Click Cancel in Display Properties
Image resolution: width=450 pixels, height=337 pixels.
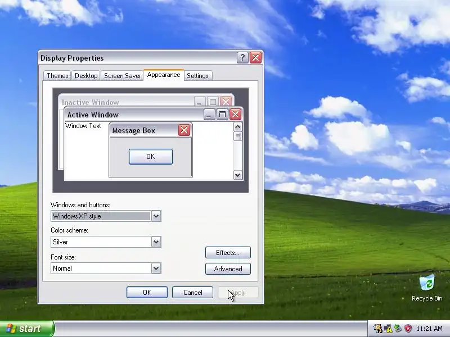tap(192, 292)
